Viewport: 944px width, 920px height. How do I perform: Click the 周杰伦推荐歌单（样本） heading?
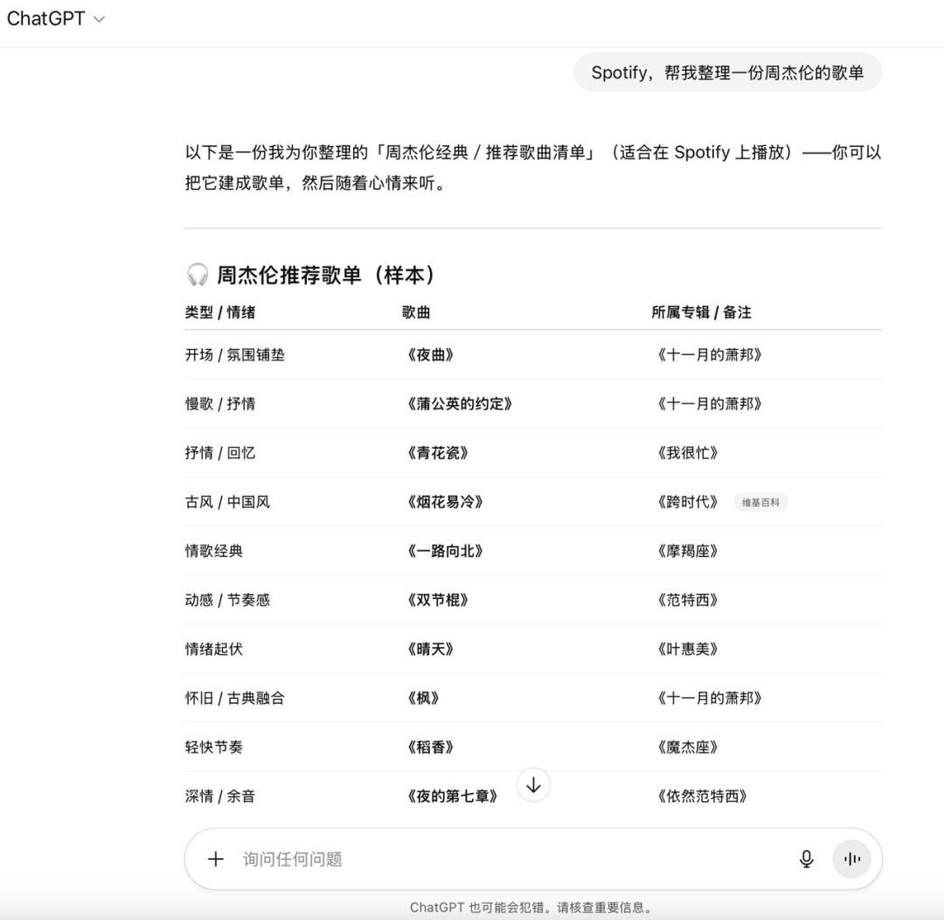326,275
